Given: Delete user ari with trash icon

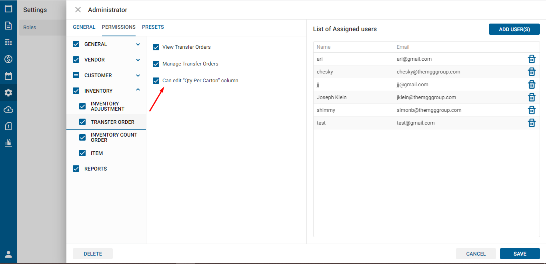Looking at the screenshot, I should [x=532, y=59].
